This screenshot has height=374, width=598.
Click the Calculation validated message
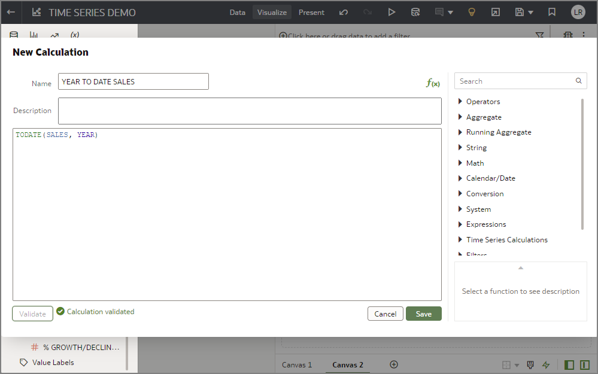coord(101,312)
